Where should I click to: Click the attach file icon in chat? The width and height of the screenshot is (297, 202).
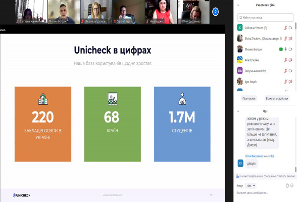[x=287, y=186]
